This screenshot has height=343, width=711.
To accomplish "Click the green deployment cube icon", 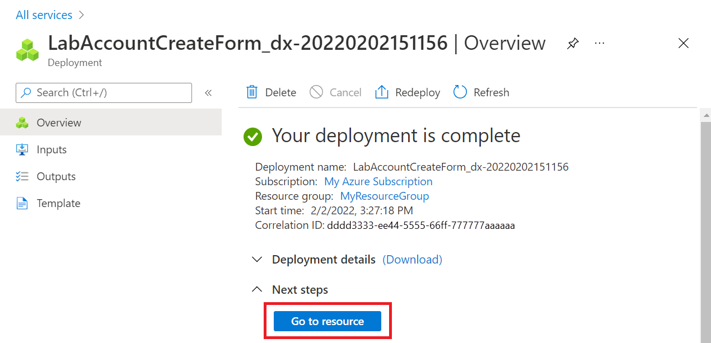I will [x=27, y=49].
